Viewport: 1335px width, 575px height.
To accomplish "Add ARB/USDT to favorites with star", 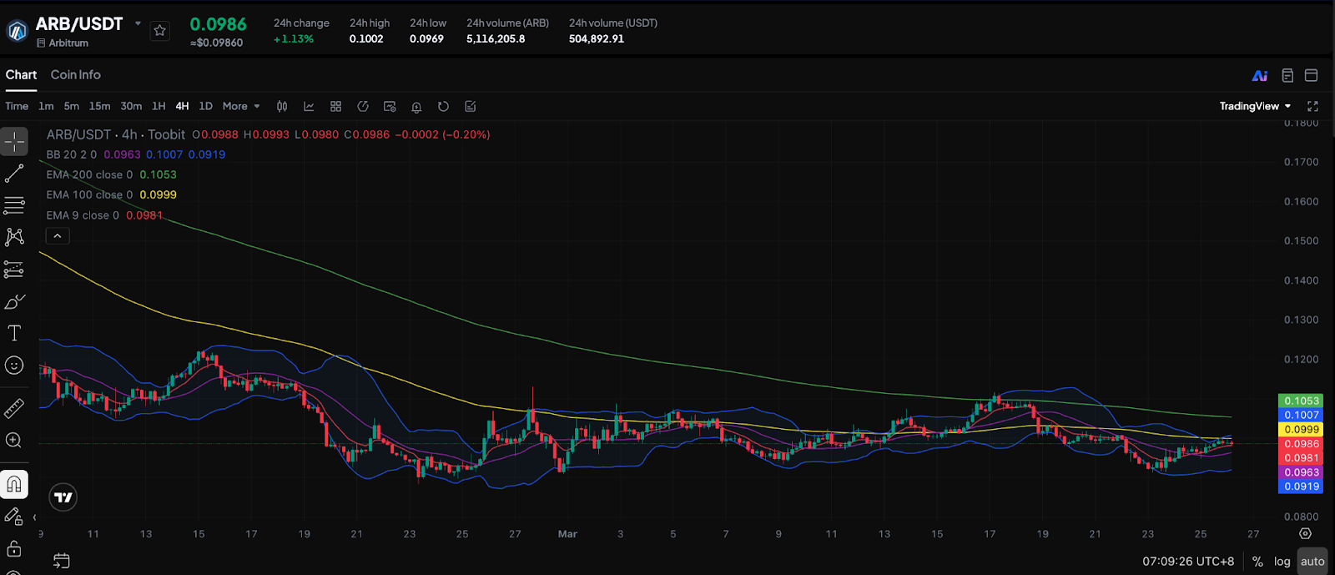I will click(160, 31).
